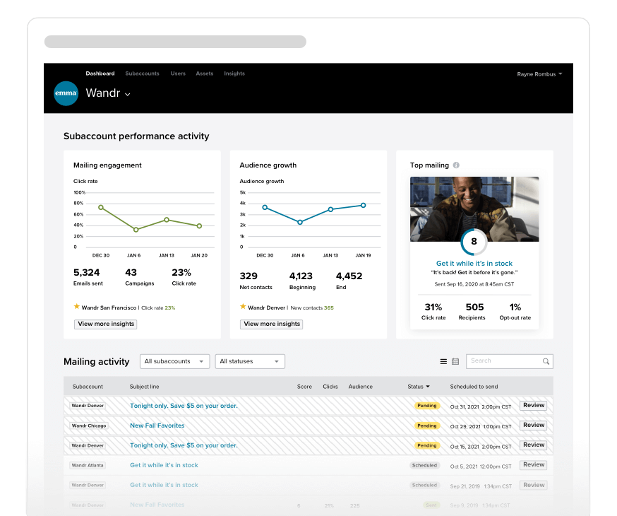This screenshot has height=516, width=617.
Task: Click View more insights under Mailing engagement
Action: click(x=105, y=324)
